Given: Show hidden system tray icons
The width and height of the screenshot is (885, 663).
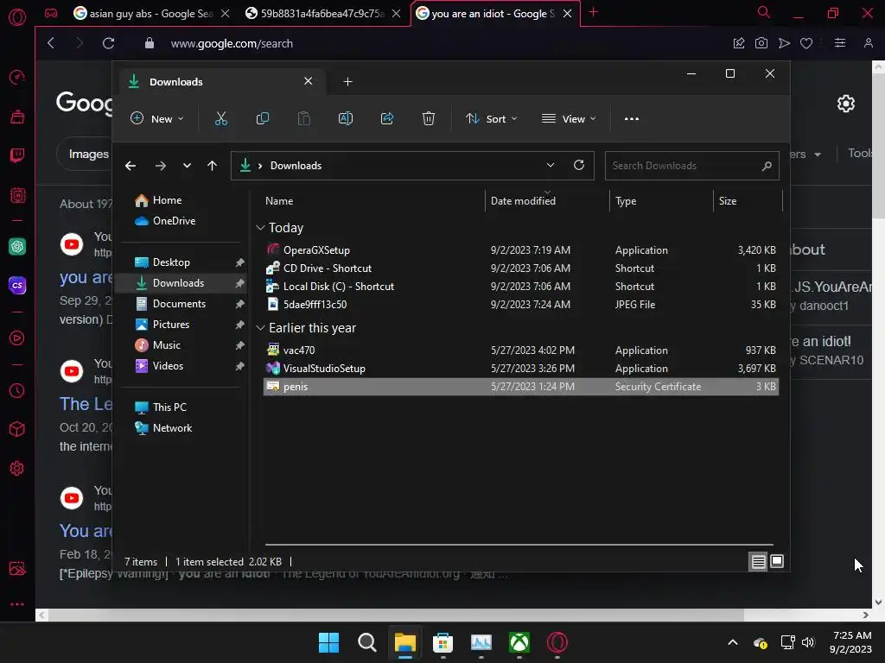Looking at the screenshot, I should (x=733, y=642).
